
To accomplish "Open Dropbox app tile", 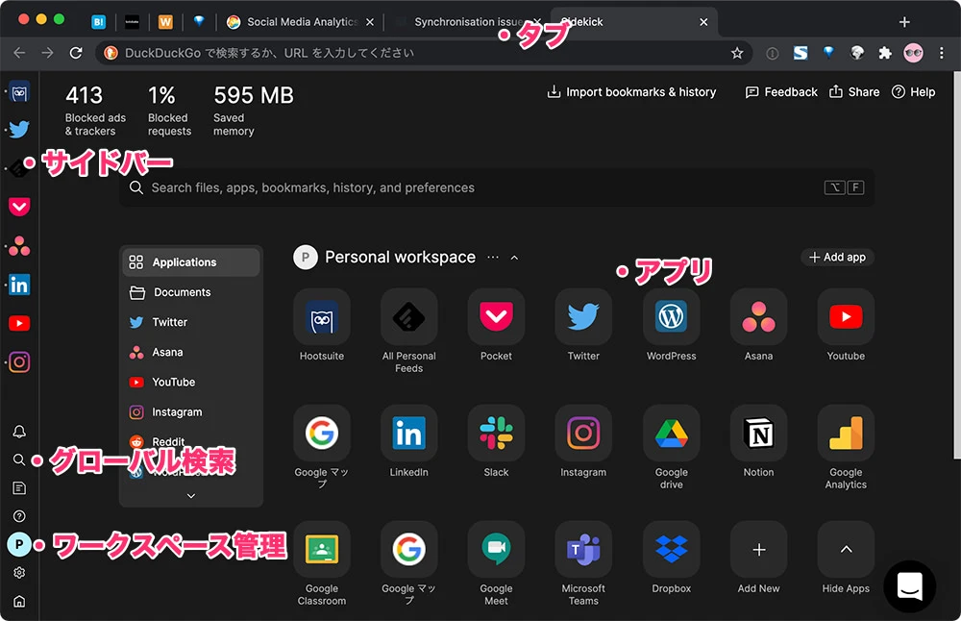I will [671, 550].
